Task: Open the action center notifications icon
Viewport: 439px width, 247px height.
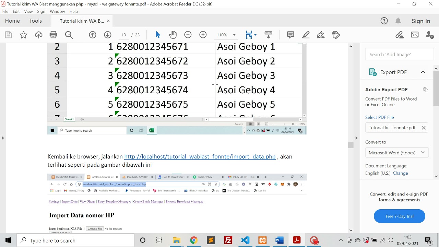Action: [x=428, y=240]
